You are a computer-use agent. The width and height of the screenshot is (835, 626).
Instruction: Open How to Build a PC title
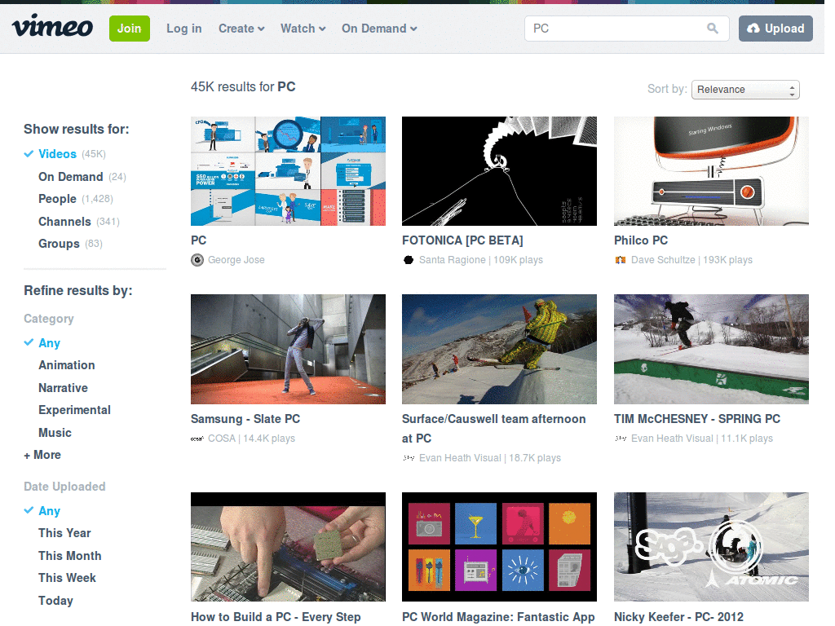(276, 618)
